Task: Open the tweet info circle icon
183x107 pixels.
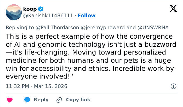Action: point(173,86)
